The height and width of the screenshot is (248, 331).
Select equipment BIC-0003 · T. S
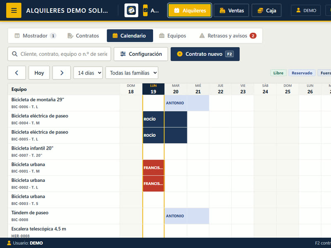[64, 200]
